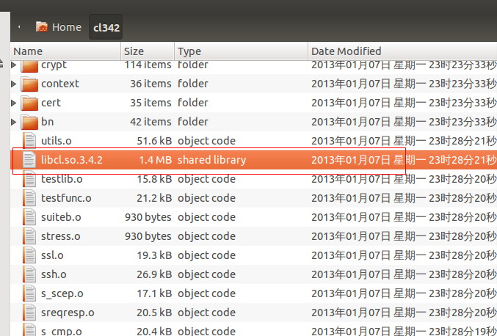This screenshot has height=336, width=497.
Task: Click the libcl.so.3.4.2 file icon
Action: click(29, 160)
